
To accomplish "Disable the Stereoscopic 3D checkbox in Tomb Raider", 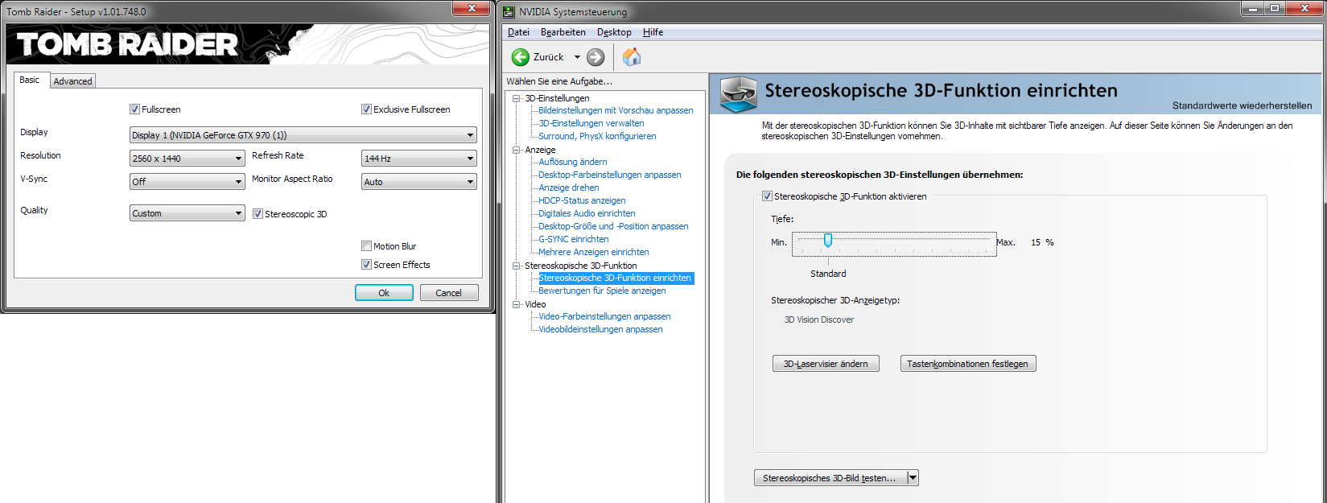I will (x=258, y=214).
